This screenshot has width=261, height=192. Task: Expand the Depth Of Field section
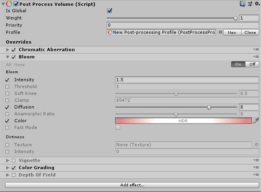click(x=8, y=175)
